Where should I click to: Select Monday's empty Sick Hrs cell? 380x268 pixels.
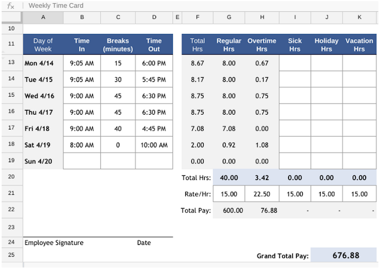pyautogui.click(x=295, y=63)
